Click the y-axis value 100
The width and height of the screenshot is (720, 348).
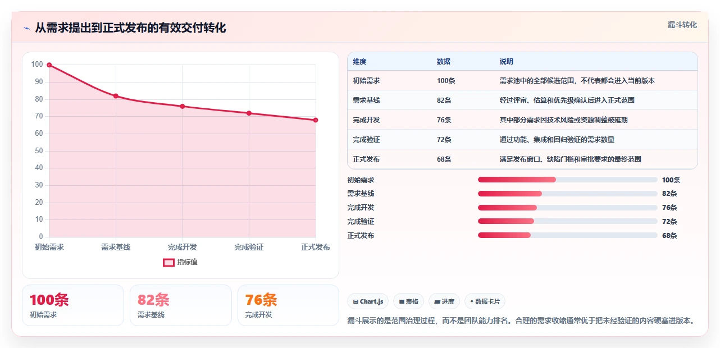(37, 65)
